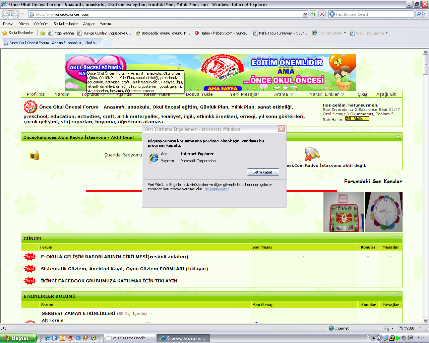Collapse the ETKİNLİKLER BÖLÜMÜ section
Viewport: 429px width, 343px height.
(398, 295)
